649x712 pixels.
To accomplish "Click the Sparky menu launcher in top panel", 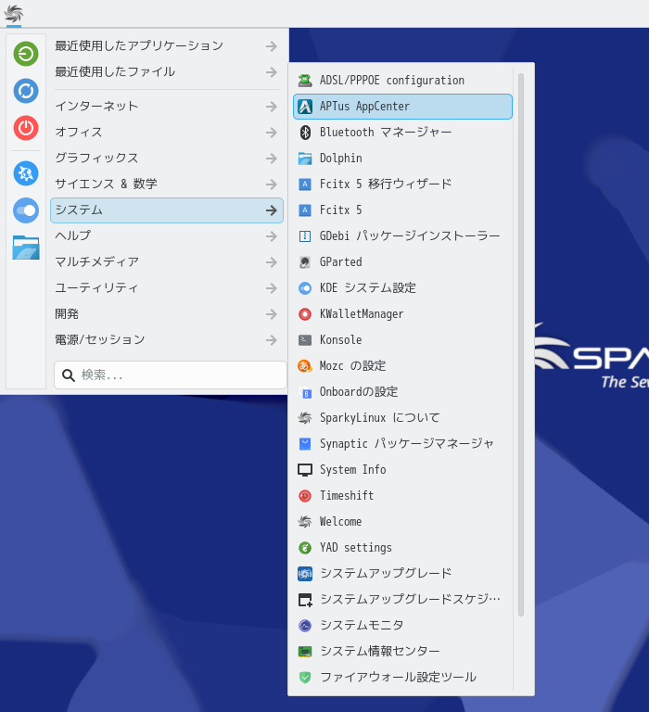I will click(13, 14).
